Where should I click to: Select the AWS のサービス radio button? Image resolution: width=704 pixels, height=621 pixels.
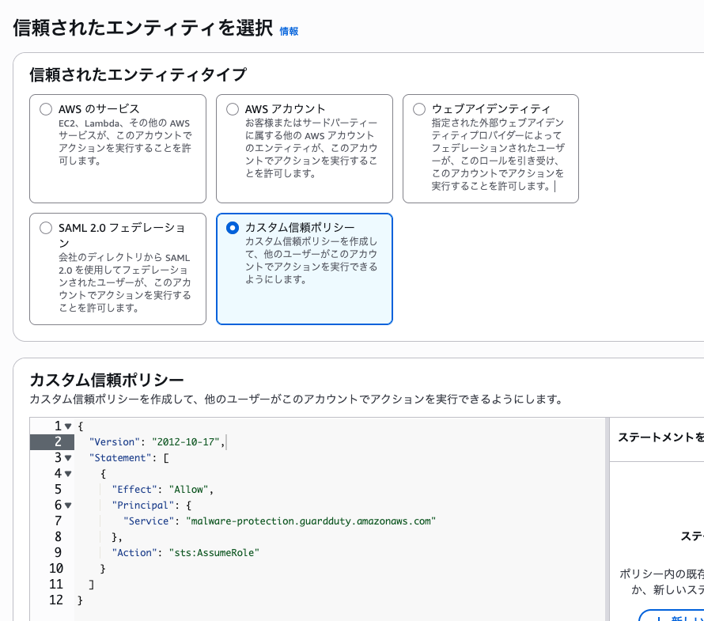46,109
